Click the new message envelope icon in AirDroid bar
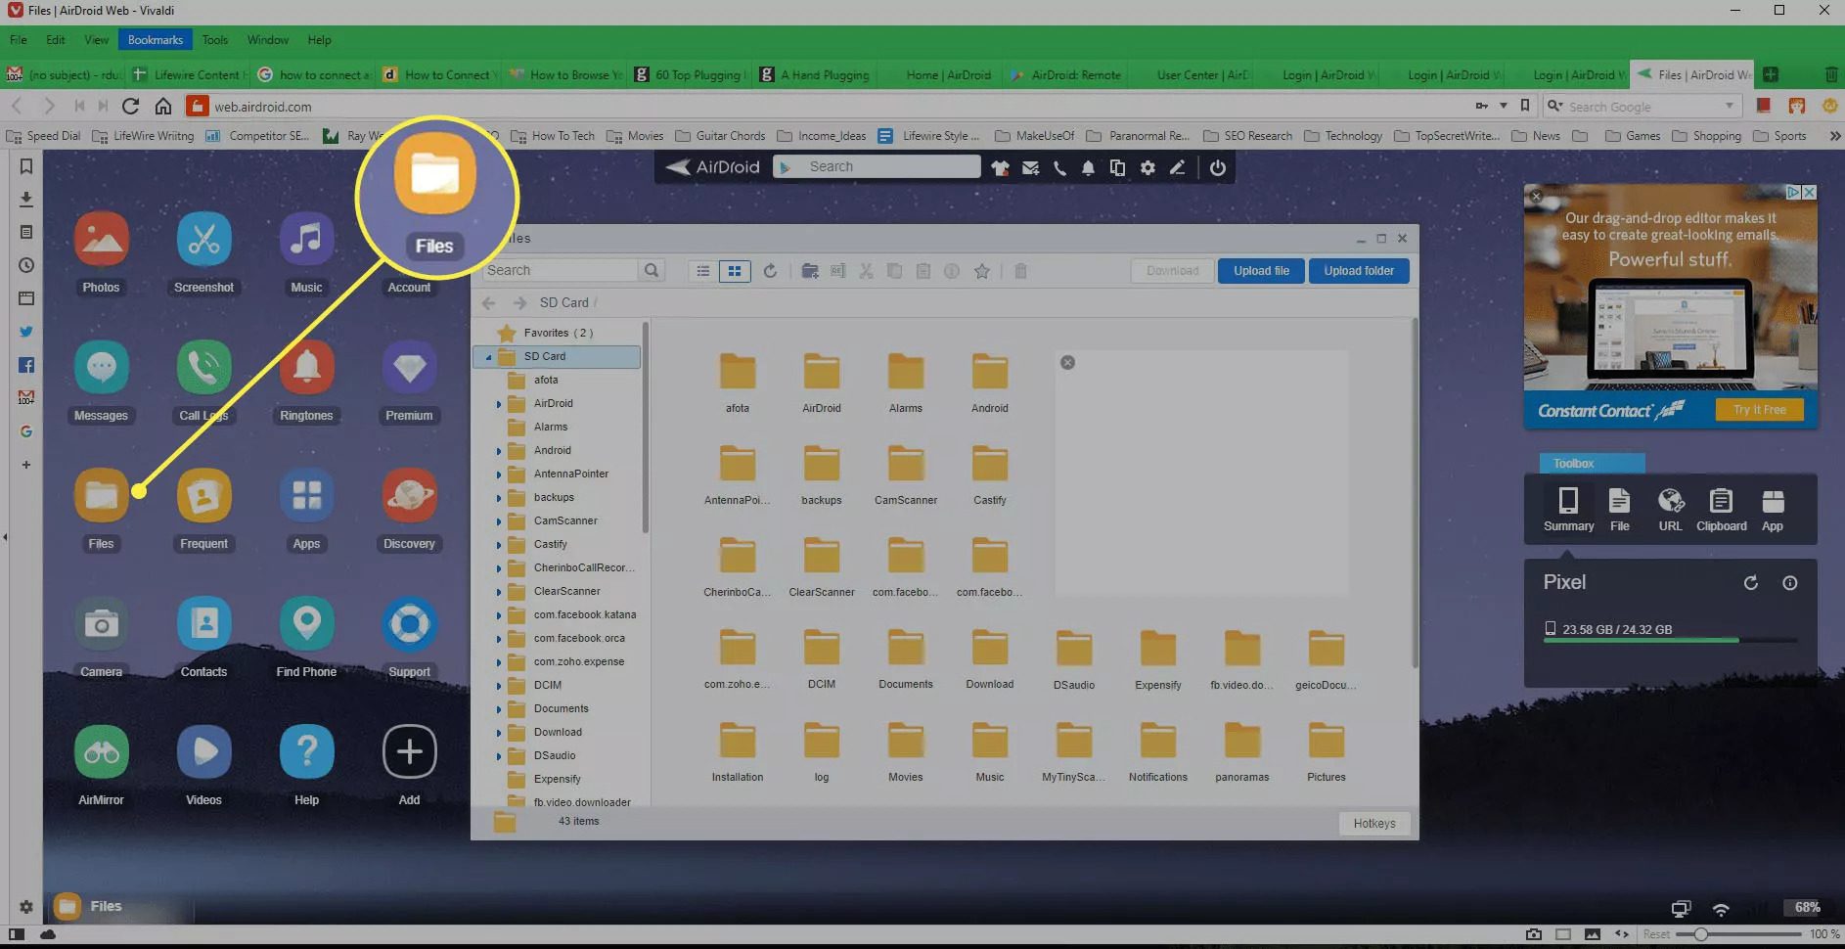The width and height of the screenshot is (1845, 949). coord(1030,167)
